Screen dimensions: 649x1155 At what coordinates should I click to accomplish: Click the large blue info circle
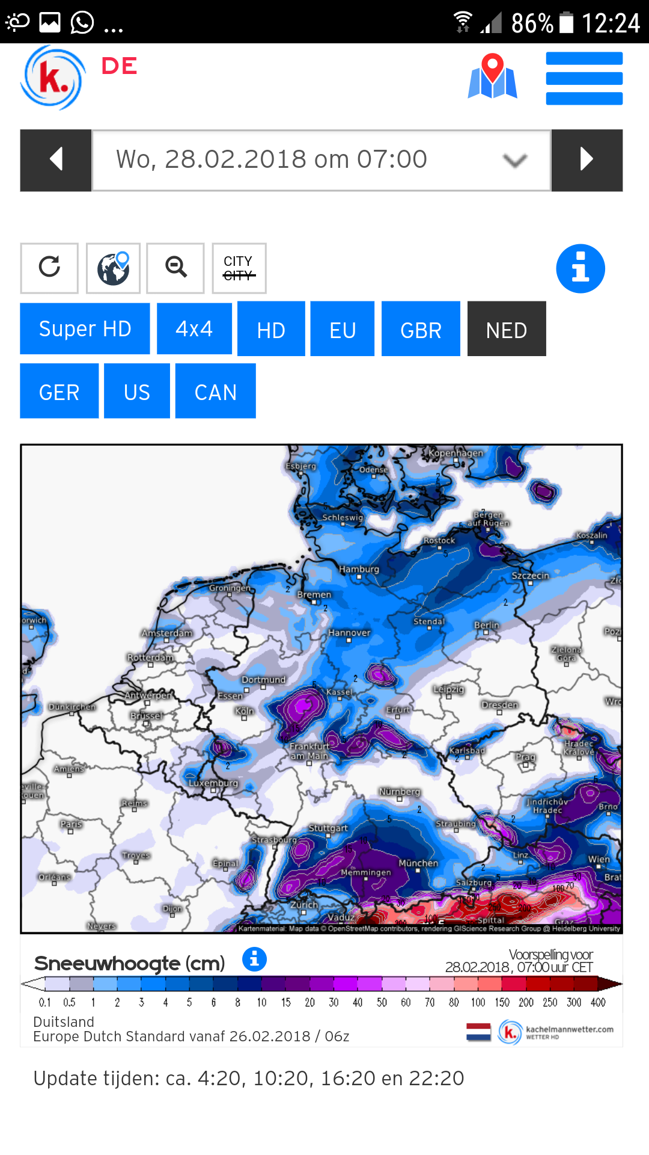580,268
